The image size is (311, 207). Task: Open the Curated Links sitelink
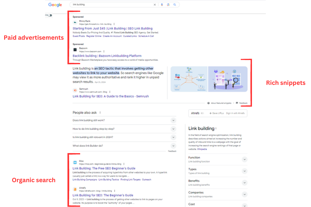130,36
